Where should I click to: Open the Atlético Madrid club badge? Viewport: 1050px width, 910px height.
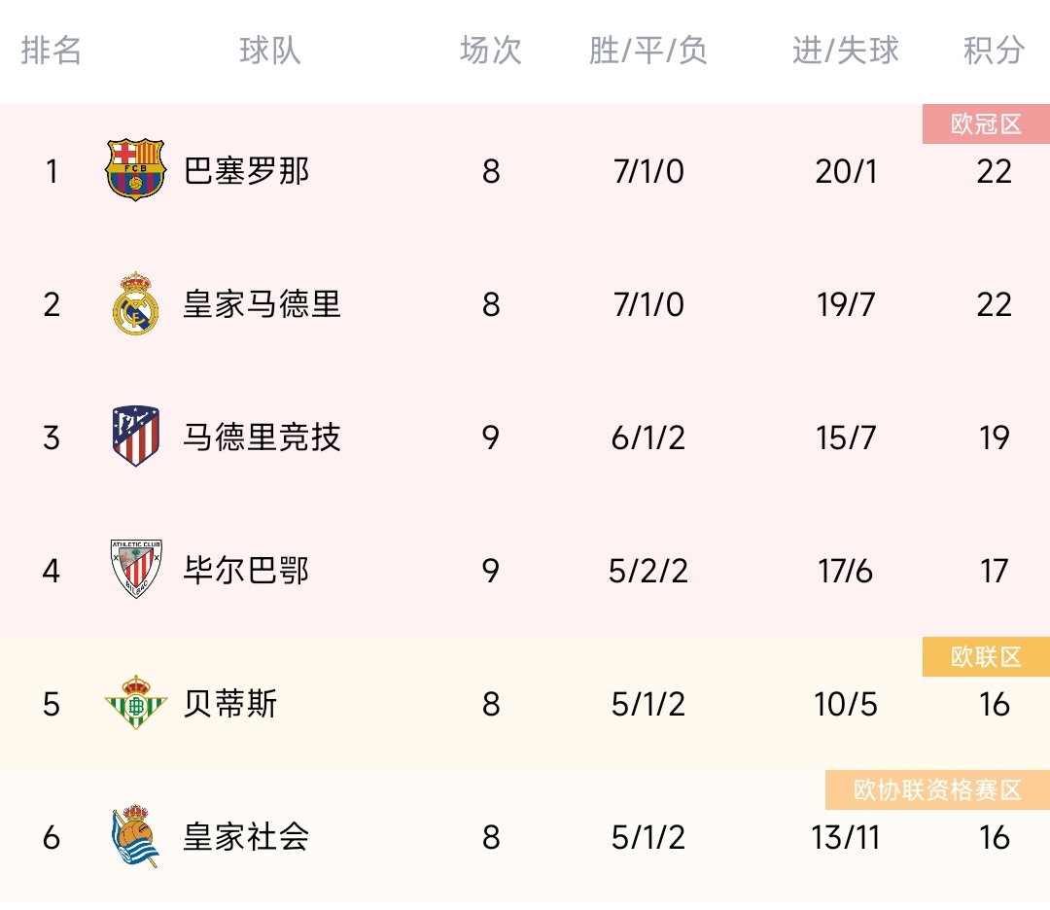tap(135, 436)
